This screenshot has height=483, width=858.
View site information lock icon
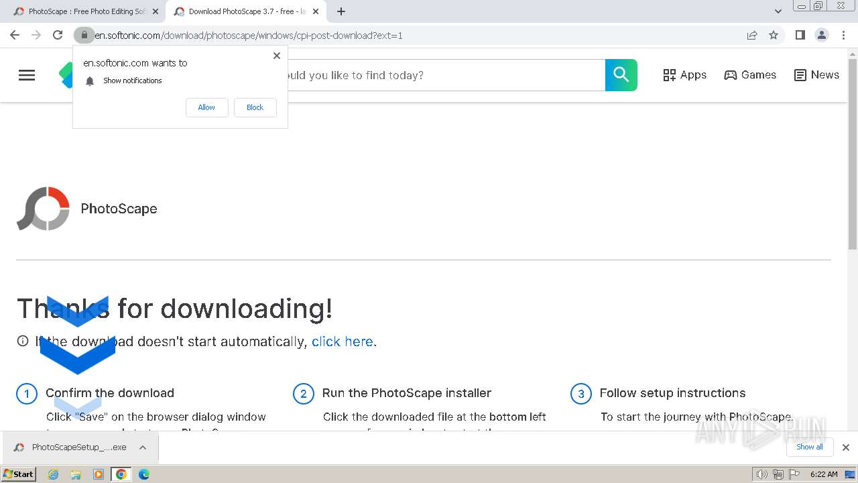(x=84, y=35)
